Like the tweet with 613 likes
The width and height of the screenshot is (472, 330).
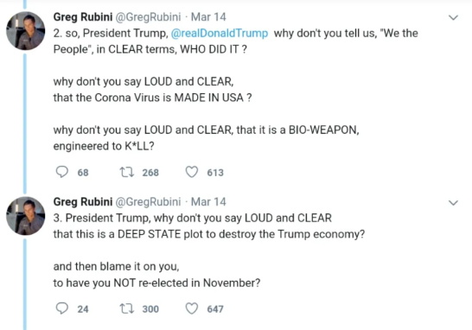(x=191, y=172)
